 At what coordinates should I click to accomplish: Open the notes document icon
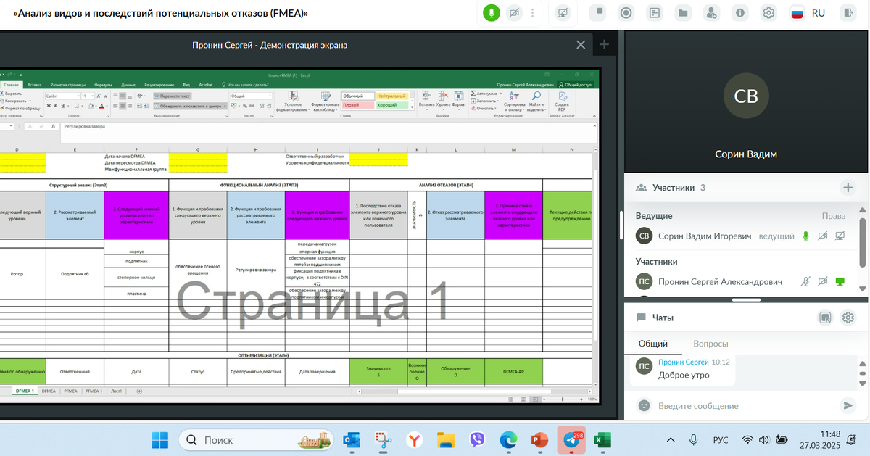click(655, 13)
